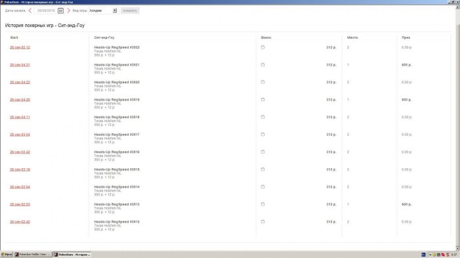
Task: Open the 05:12 game start link
Action: [20, 47]
